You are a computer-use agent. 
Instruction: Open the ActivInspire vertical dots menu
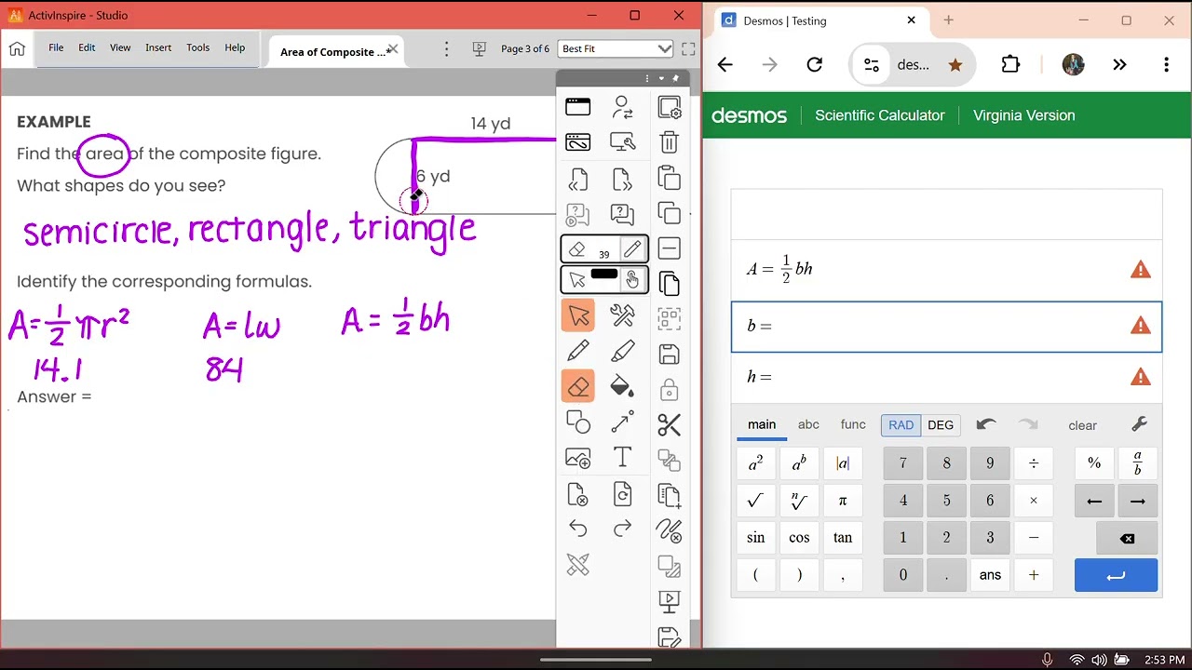click(x=447, y=48)
